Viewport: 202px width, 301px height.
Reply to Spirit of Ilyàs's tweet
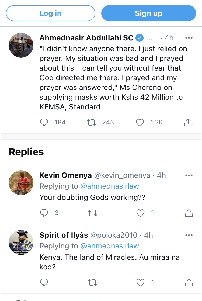44,282
